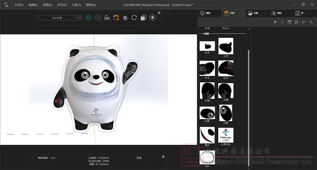Viewport: 317px width, 170px height.
Task: Open the 文件(F) menu
Action: [x=19, y=5]
